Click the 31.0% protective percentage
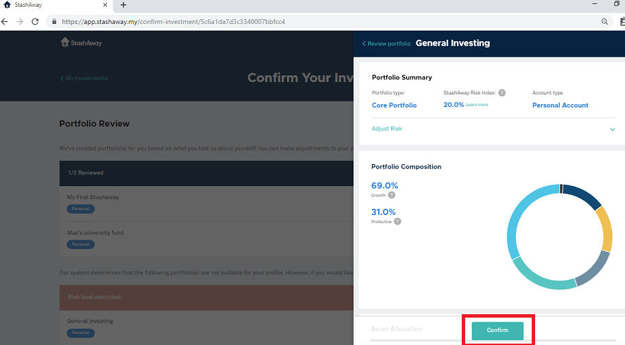This screenshot has width=625, height=345. (x=384, y=212)
